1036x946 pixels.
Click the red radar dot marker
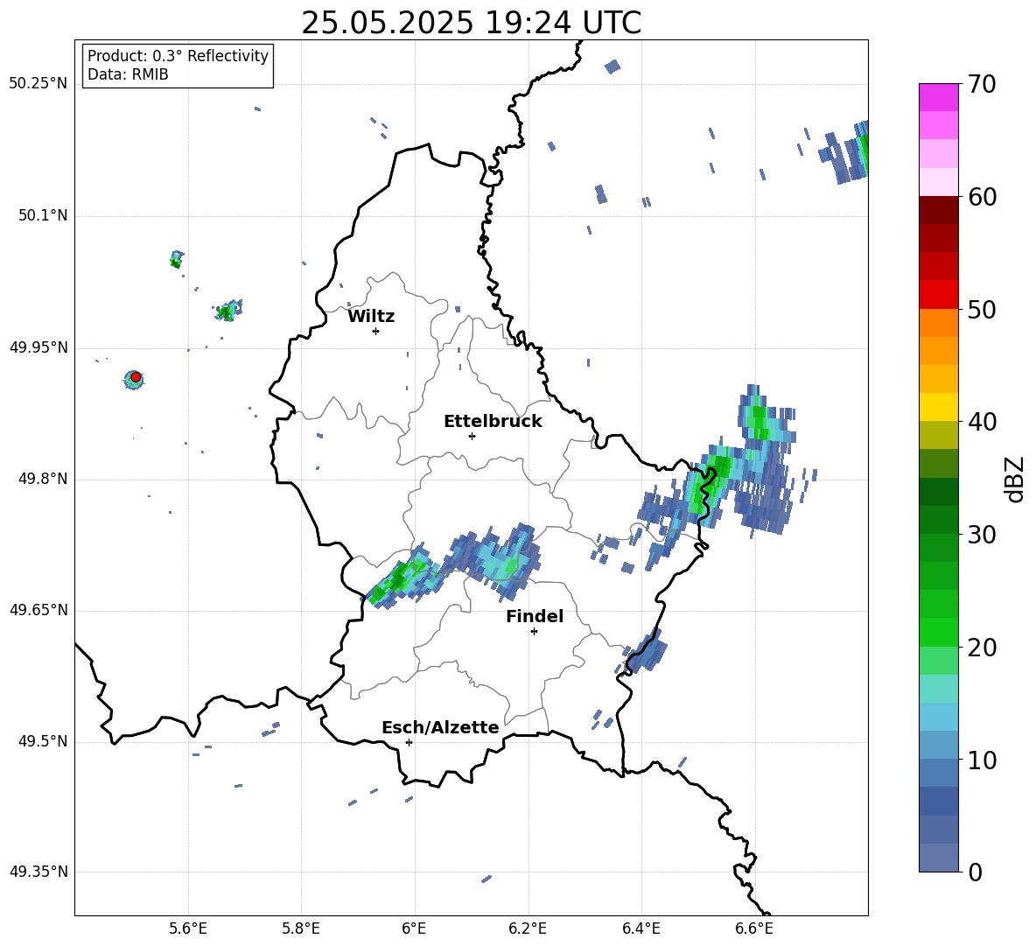click(x=136, y=377)
